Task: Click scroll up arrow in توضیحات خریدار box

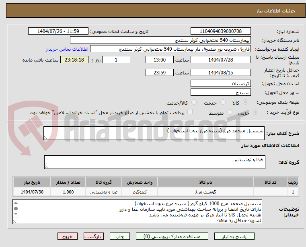Action: point(16,203)
